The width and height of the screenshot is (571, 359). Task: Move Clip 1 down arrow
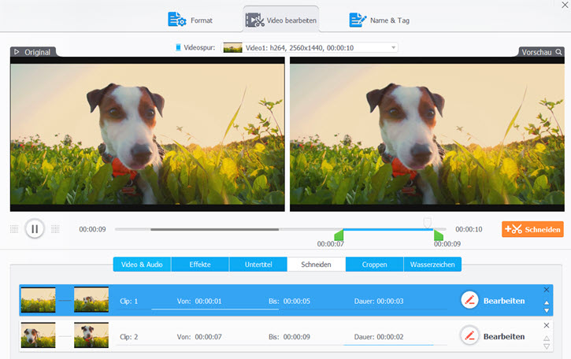547,310
